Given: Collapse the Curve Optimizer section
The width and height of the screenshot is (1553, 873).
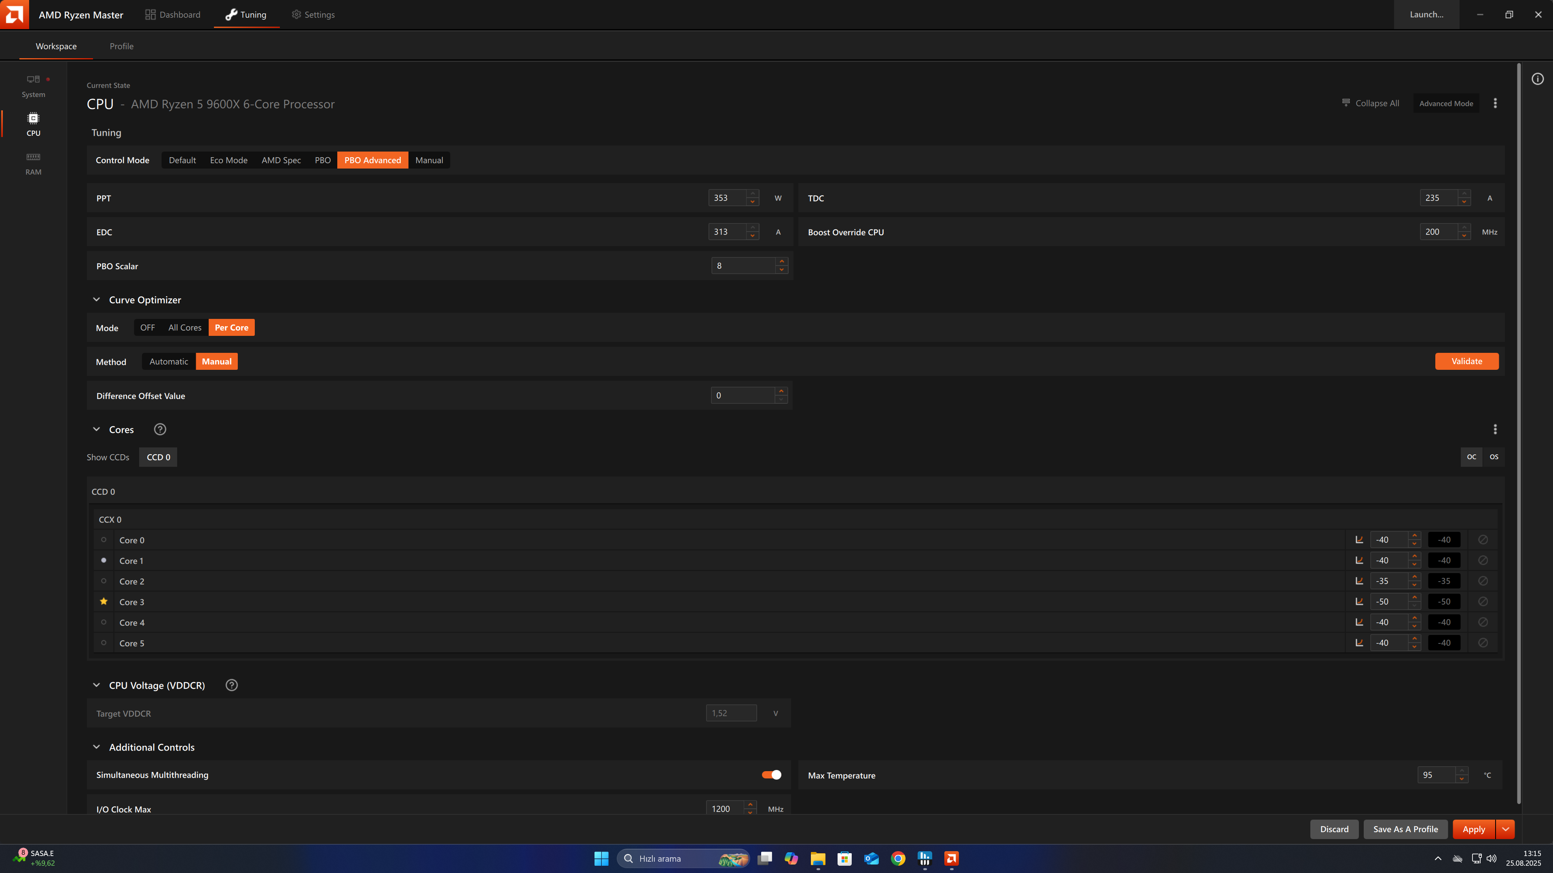Looking at the screenshot, I should (x=97, y=299).
